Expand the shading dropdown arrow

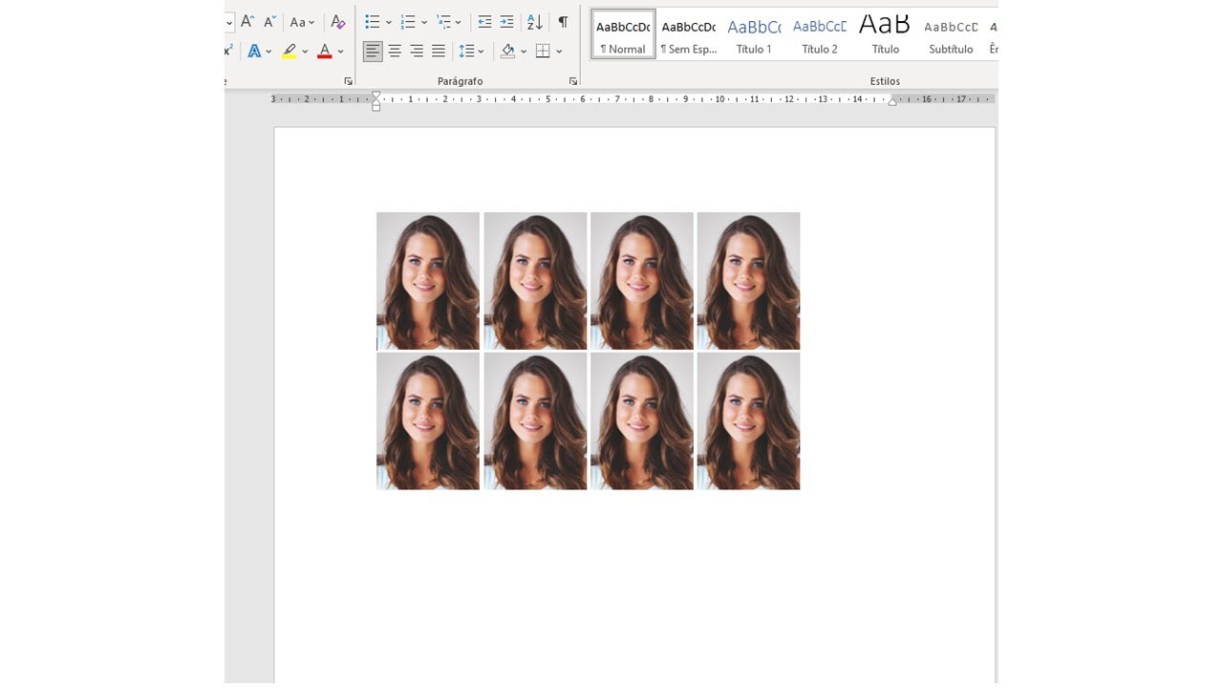tap(523, 52)
